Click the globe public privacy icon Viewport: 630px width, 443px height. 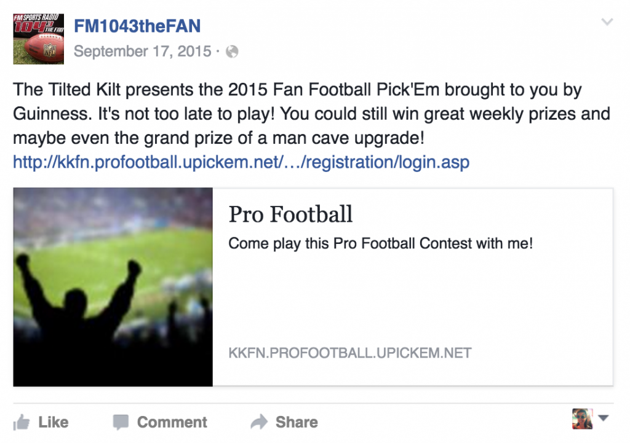(x=232, y=52)
